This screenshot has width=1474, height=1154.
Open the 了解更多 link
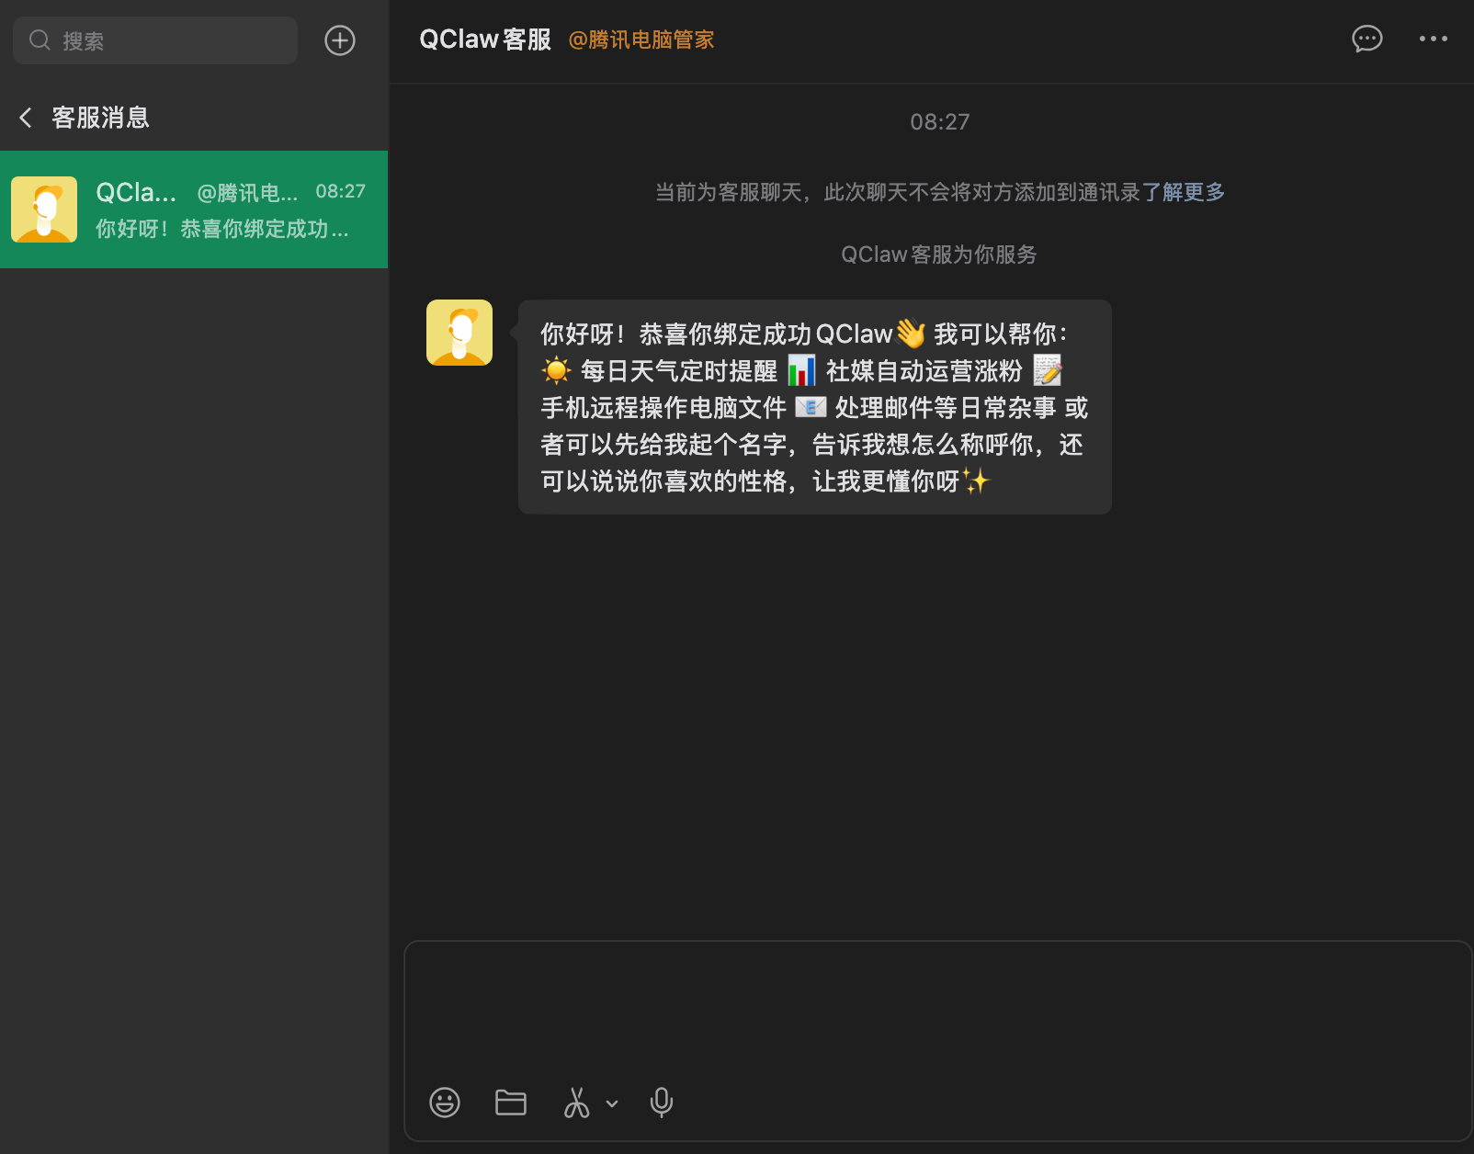click(x=1184, y=192)
